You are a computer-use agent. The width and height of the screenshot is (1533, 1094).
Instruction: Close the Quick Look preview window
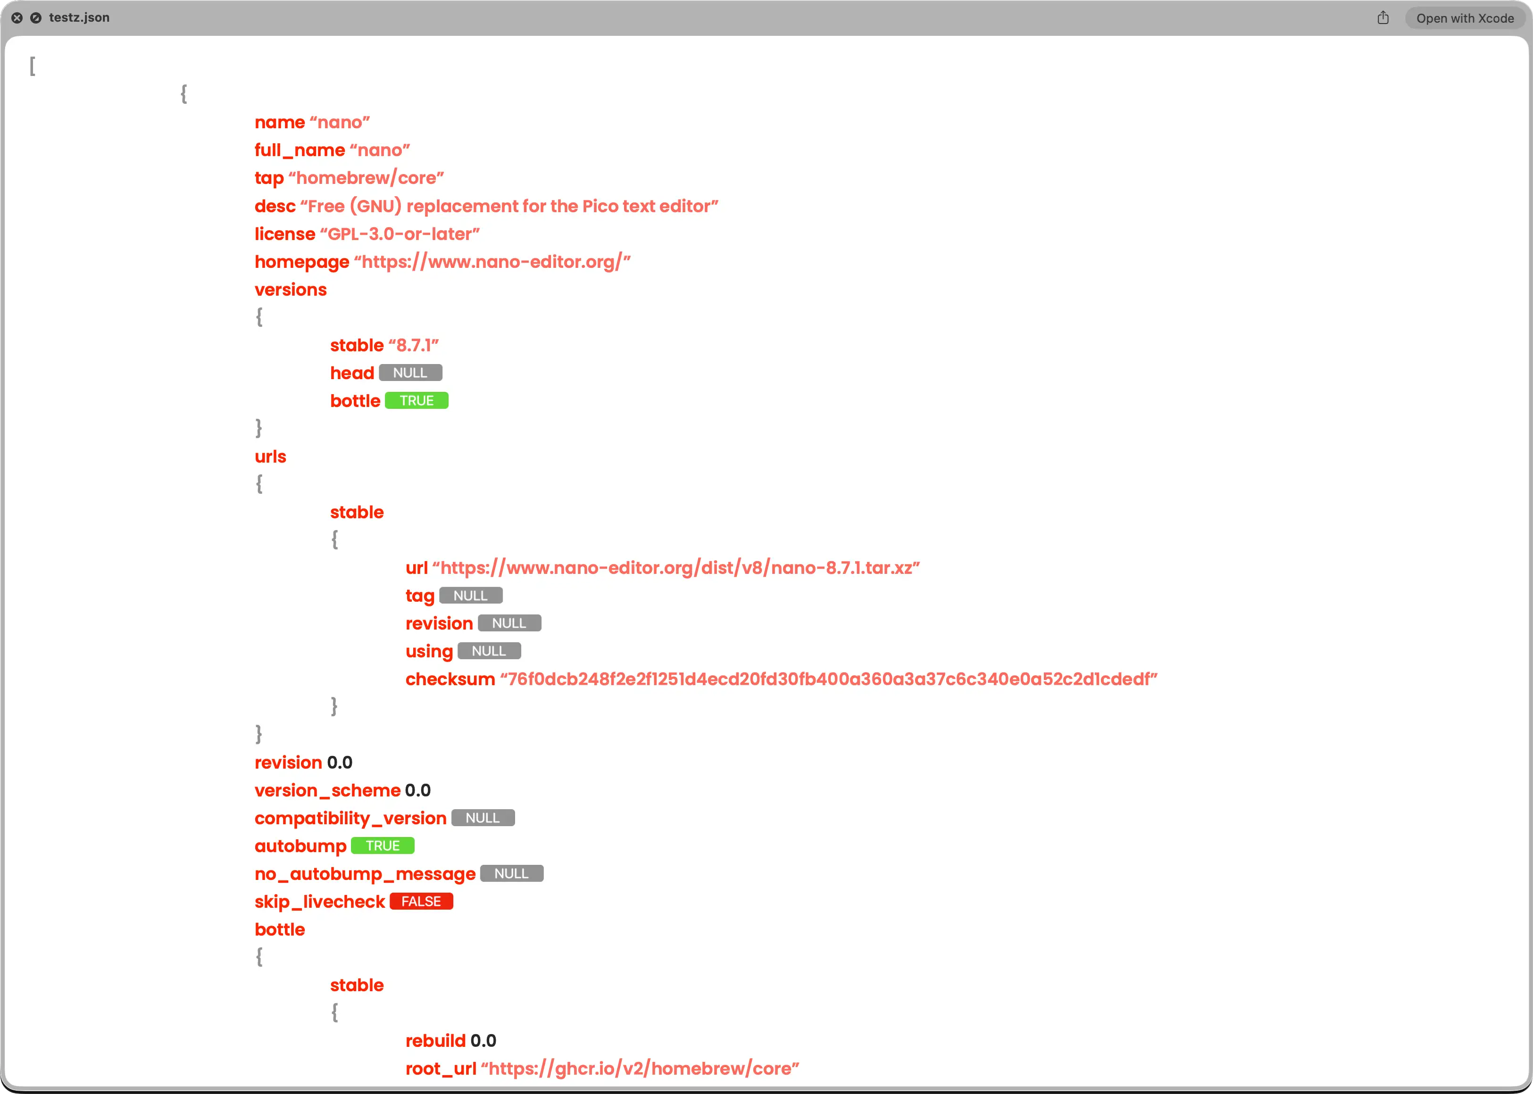point(16,17)
